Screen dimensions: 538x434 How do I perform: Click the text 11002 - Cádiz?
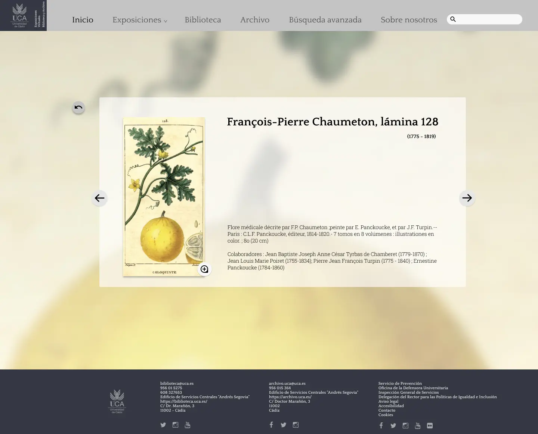173,410
